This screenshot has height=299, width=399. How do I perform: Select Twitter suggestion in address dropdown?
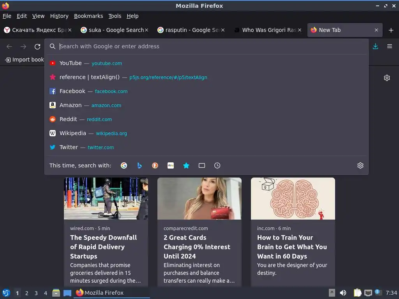(x=207, y=147)
